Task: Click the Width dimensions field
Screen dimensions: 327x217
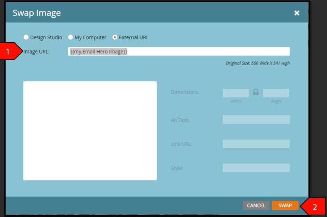Action: click(x=236, y=93)
